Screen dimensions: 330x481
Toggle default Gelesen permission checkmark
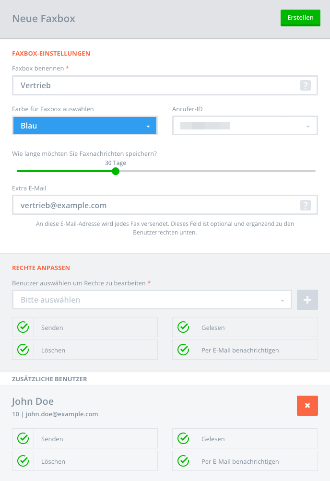[x=183, y=328]
